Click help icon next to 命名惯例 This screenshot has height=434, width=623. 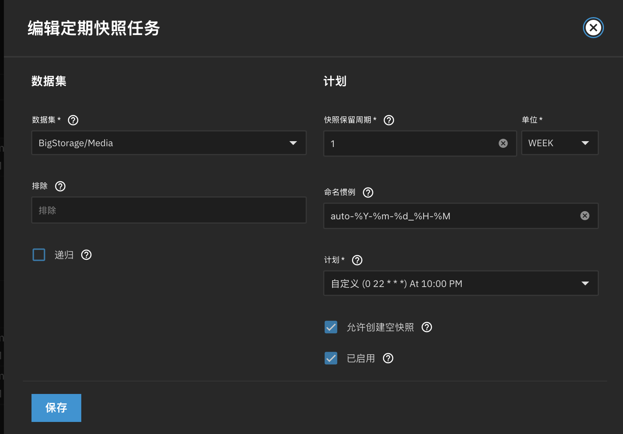pyautogui.click(x=368, y=192)
